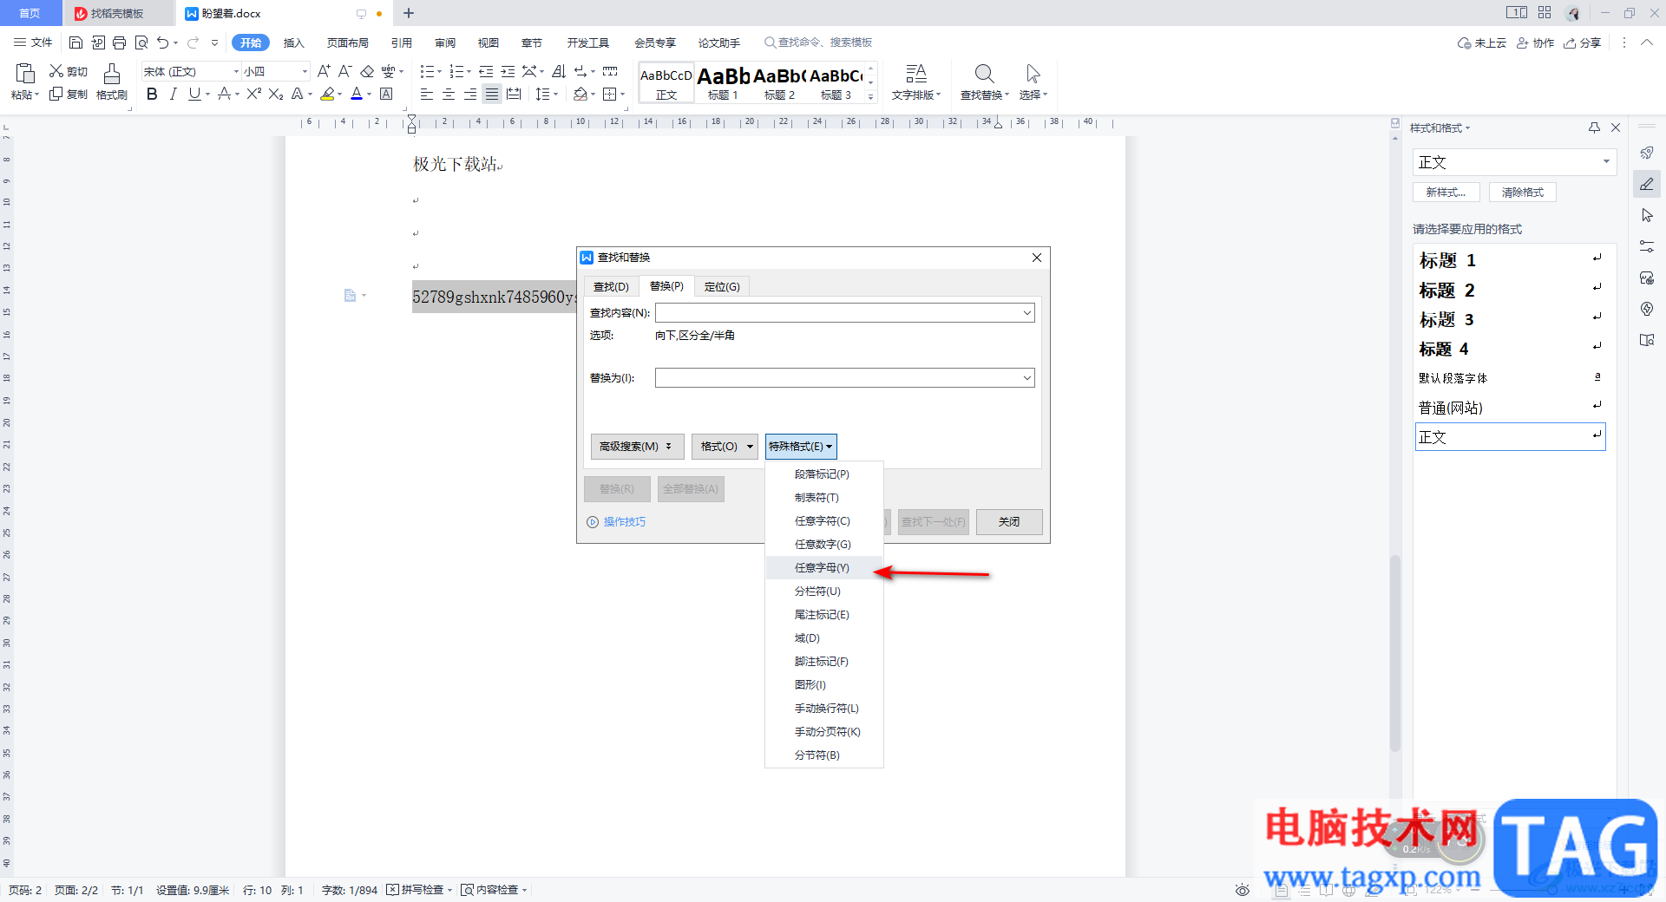Viewport: 1666px width, 902px height.
Task: Click the 分享 share button
Action: (1582, 42)
